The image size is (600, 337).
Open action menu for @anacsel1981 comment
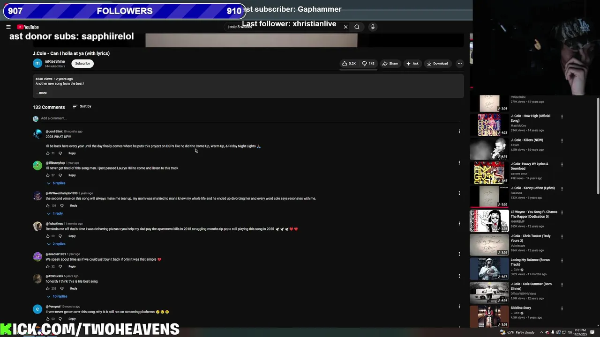tap(459, 254)
